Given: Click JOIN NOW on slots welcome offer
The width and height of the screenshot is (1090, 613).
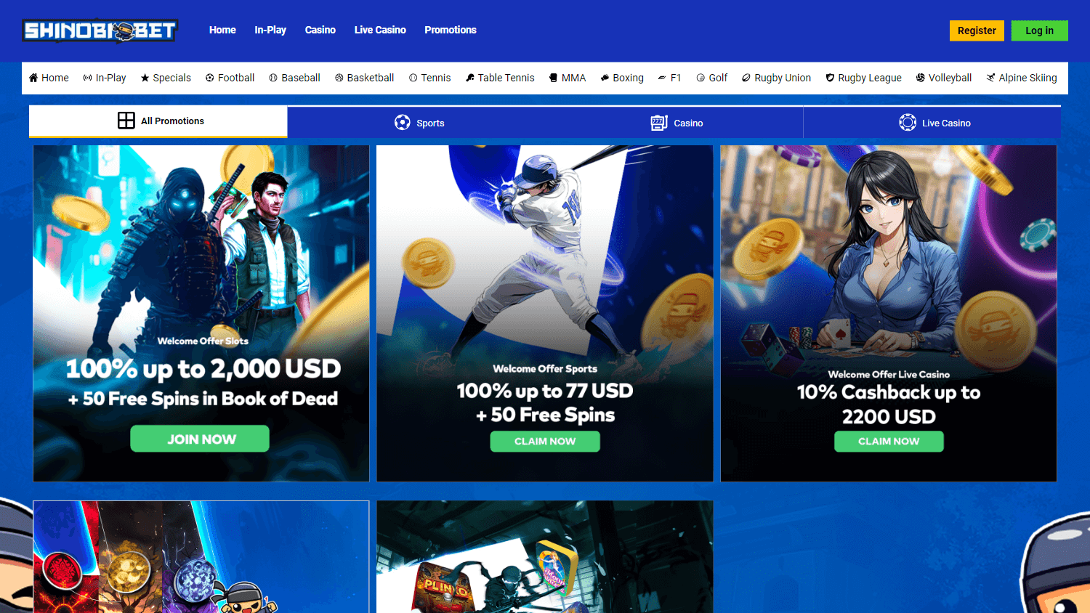Looking at the screenshot, I should coord(200,439).
